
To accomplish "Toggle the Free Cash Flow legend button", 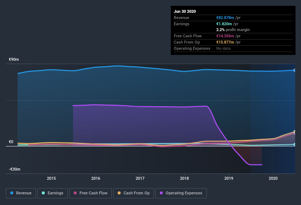I will click(x=91, y=193).
